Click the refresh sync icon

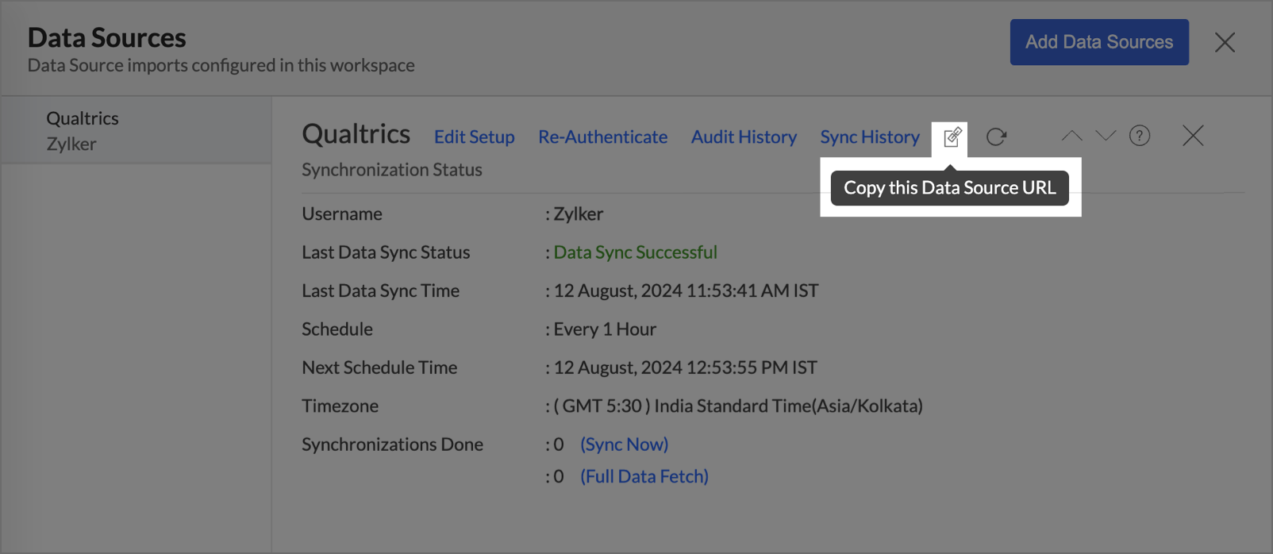pos(997,137)
